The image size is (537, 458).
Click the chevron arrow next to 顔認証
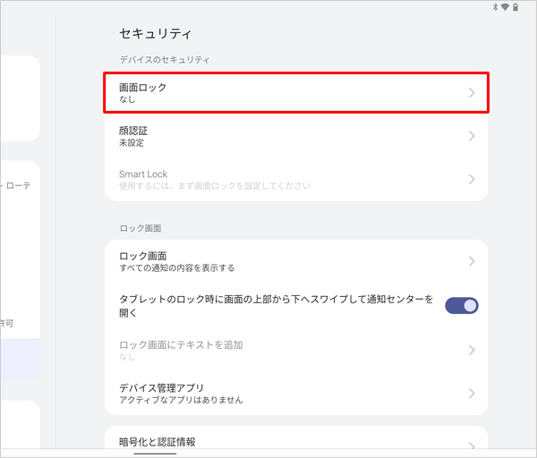[472, 136]
